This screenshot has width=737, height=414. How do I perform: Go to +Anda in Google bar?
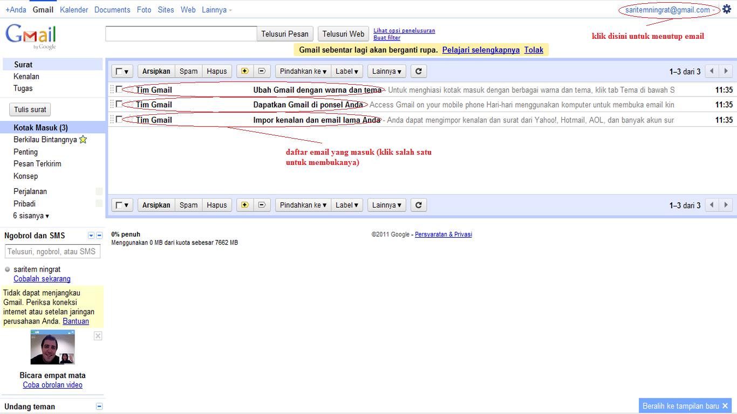pos(16,10)
